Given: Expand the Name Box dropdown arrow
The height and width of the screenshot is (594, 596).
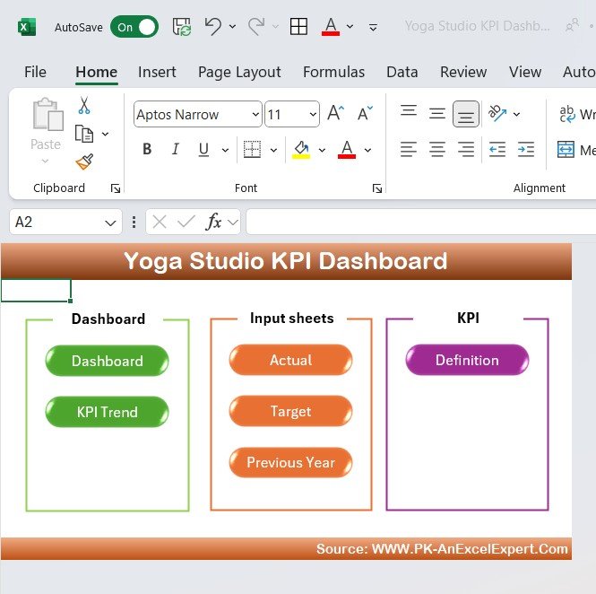Looking at the screenshot, I should tap(110, 223).
